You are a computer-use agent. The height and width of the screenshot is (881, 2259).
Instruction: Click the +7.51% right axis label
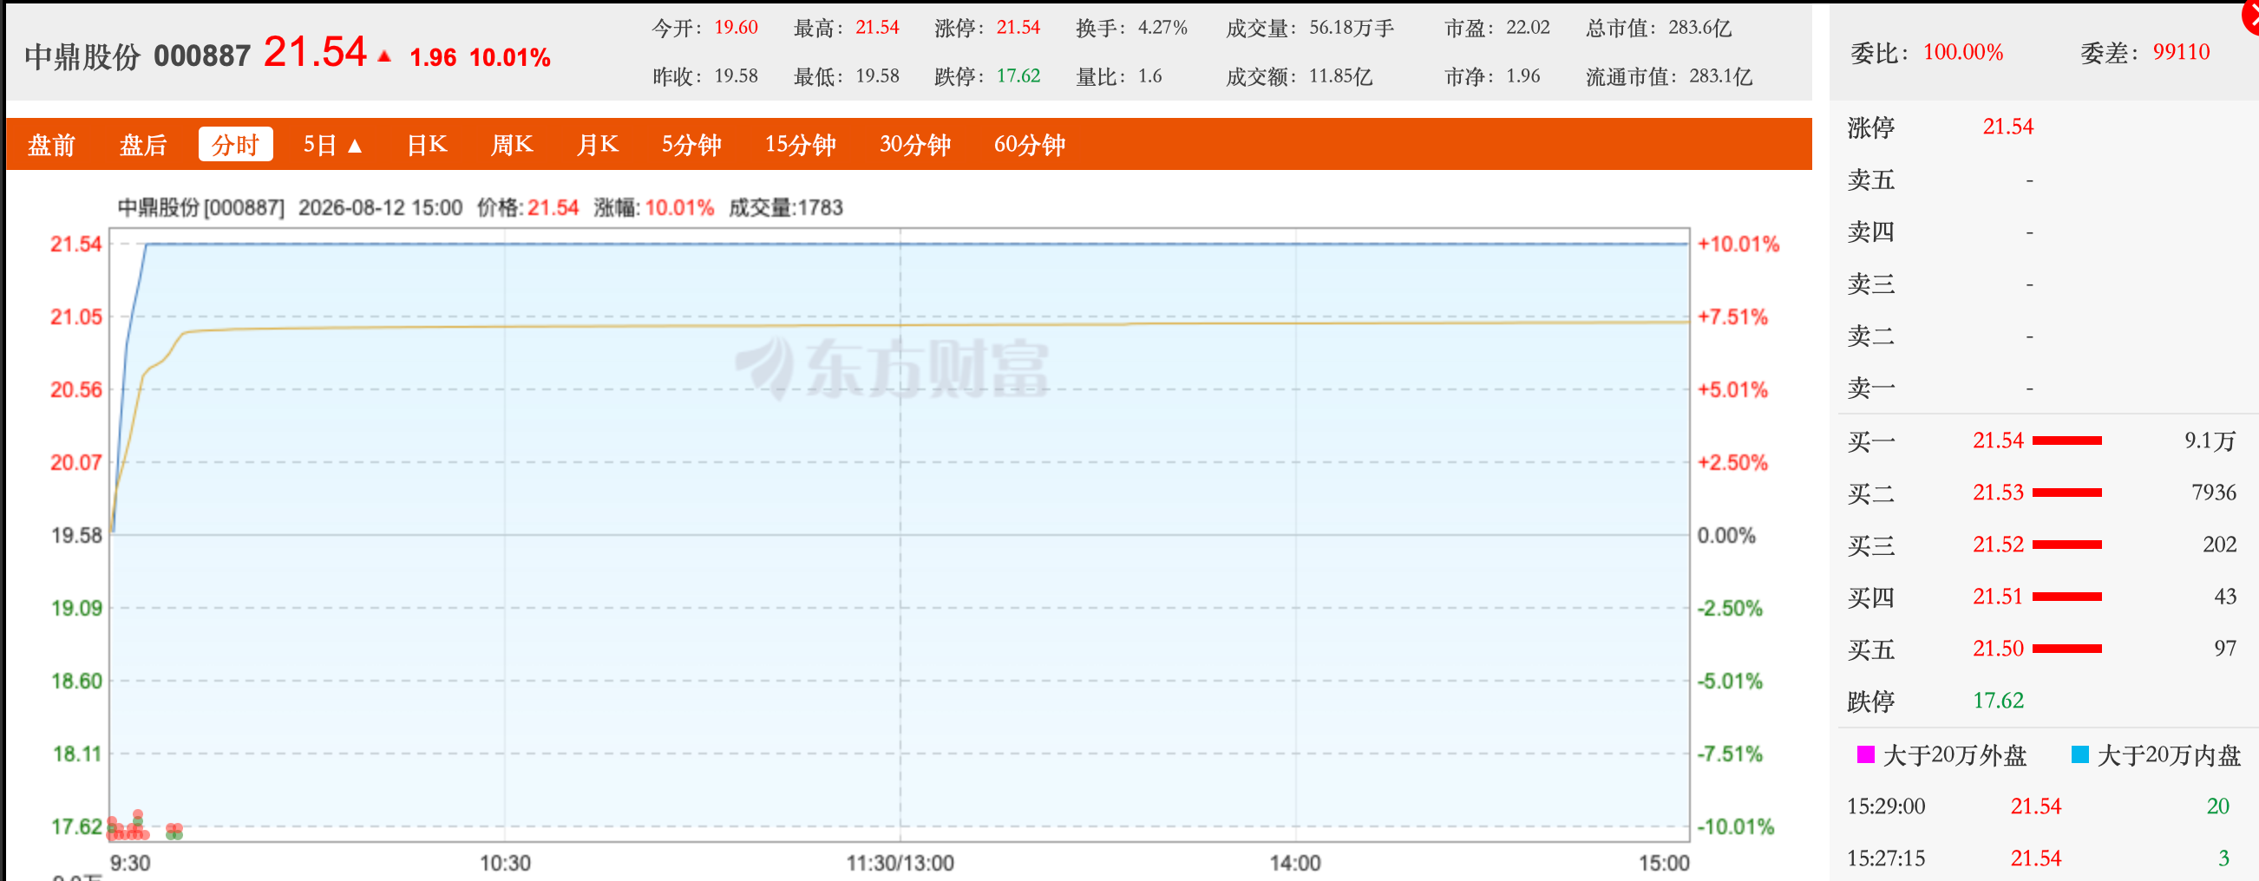pyautogui.click(x=1732, y=317)
